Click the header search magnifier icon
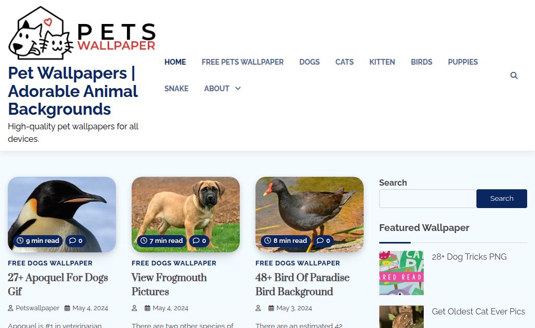535x328 pixels. click(514, 75)
